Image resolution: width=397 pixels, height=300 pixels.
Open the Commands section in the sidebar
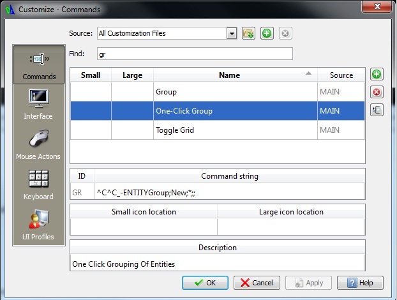[39, 64]
